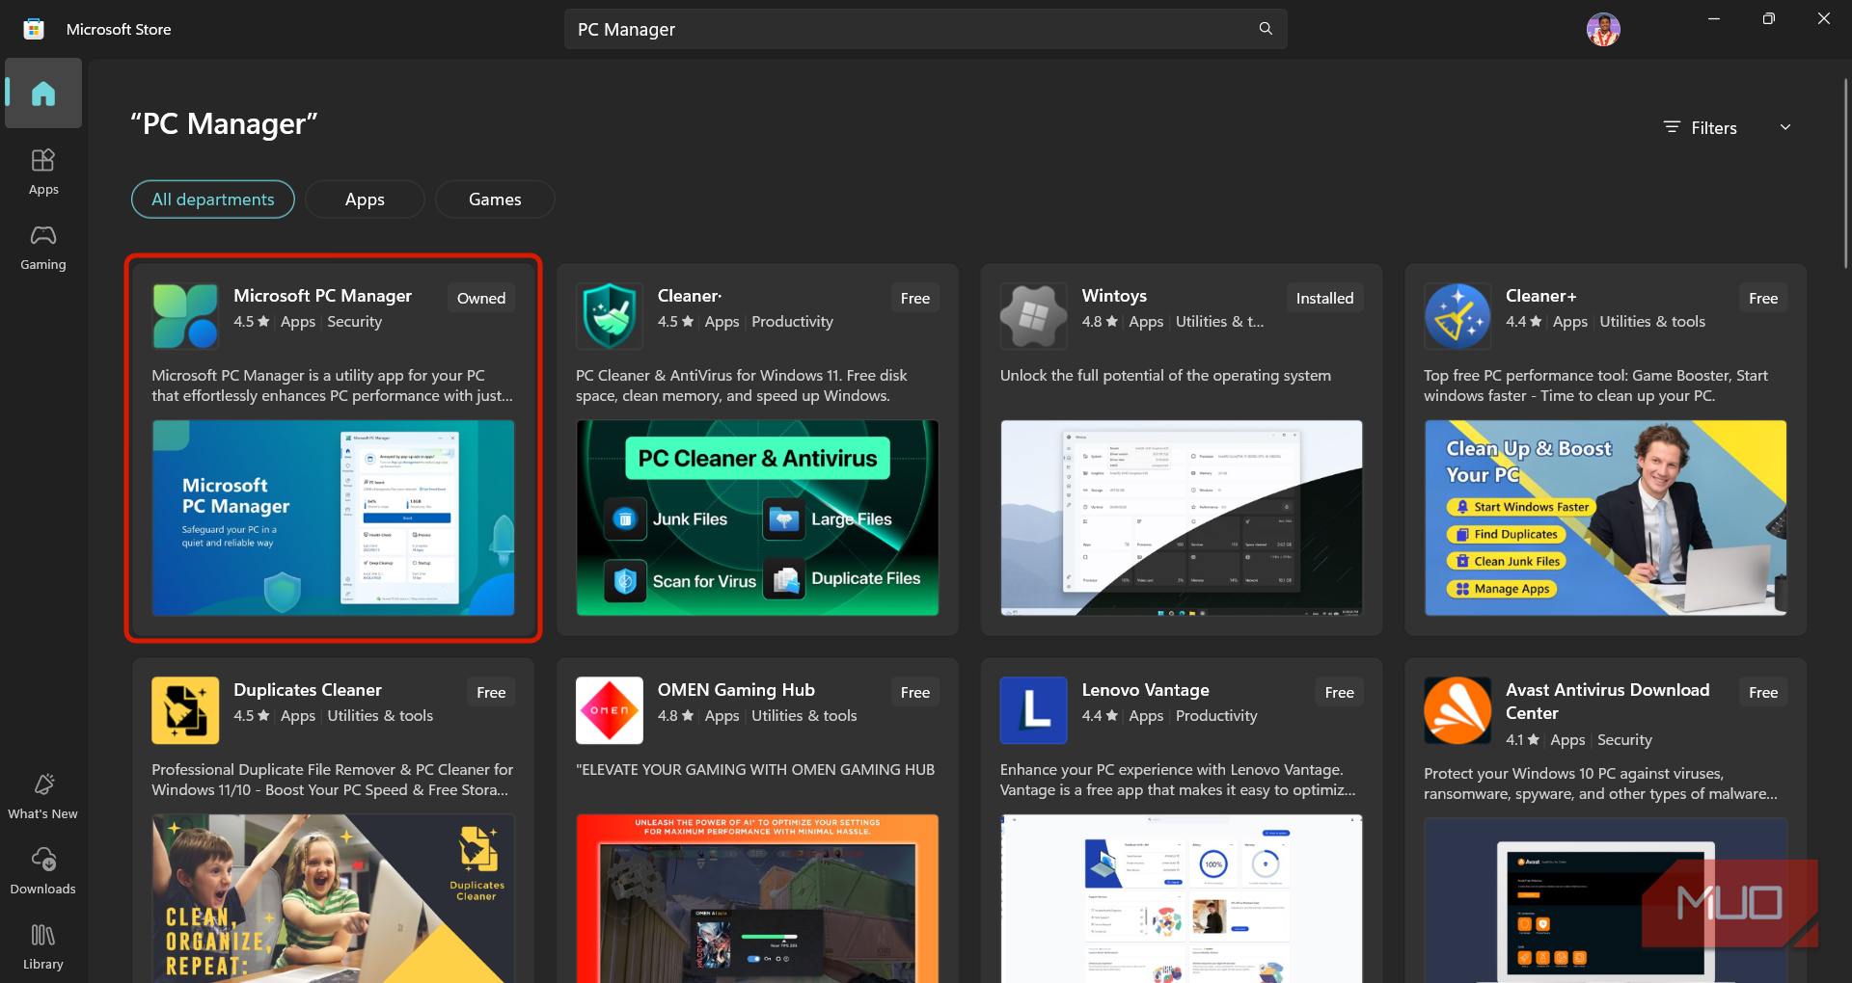This screenshot has width=1852, height=983.
Task: Open the user profile avatar
Action: [1603, 29]
